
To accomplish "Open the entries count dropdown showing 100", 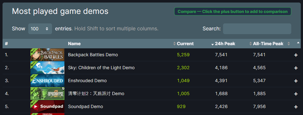I will [40, 29].
